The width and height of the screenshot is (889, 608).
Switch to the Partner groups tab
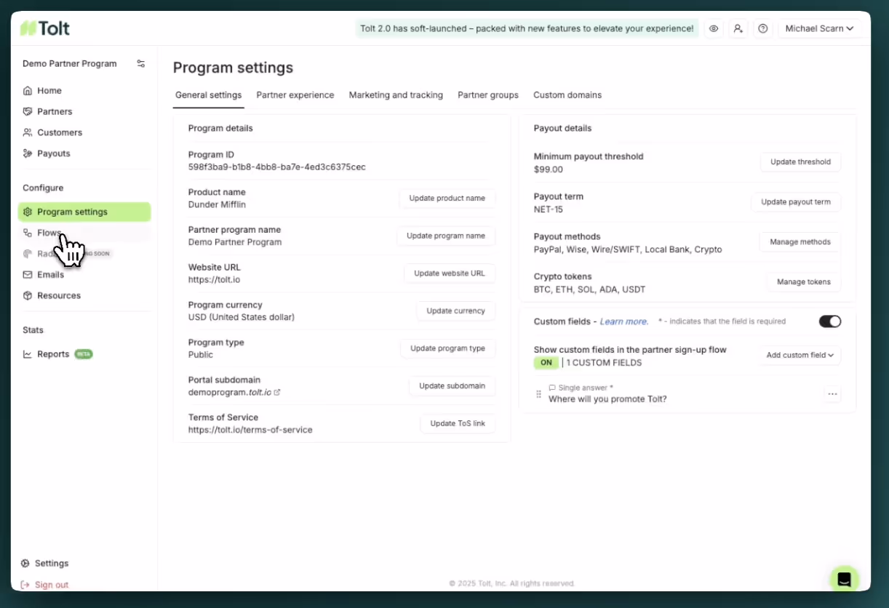click(488, 95)
